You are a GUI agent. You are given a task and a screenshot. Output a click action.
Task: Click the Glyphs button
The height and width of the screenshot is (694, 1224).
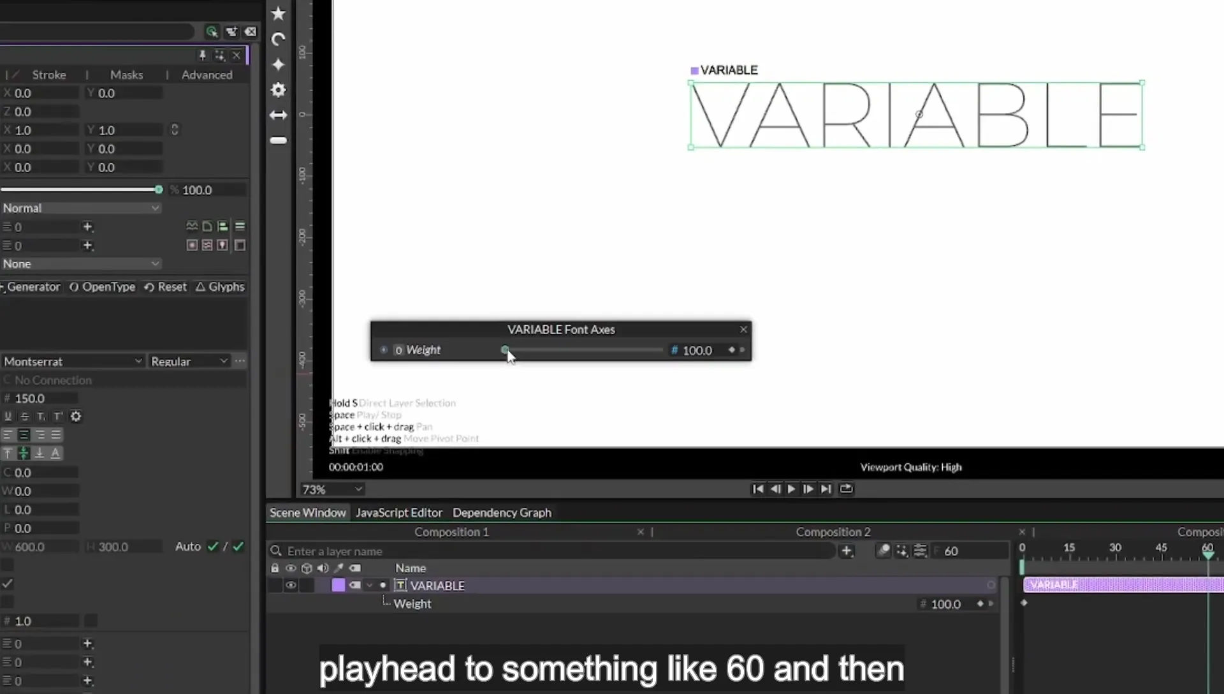pyautogui.click(x=220, y=287)
